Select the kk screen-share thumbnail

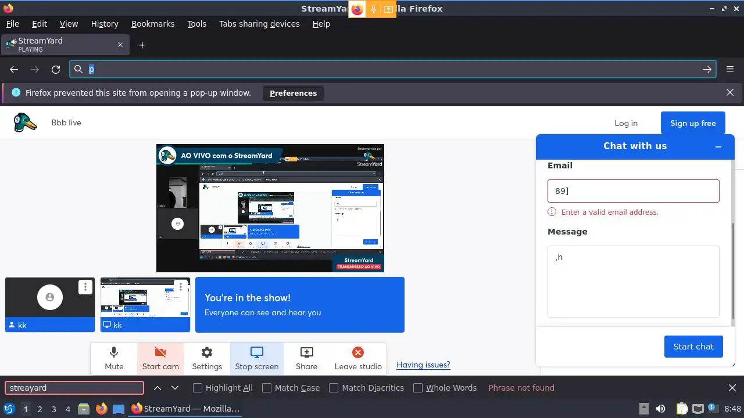click(145, 305)
